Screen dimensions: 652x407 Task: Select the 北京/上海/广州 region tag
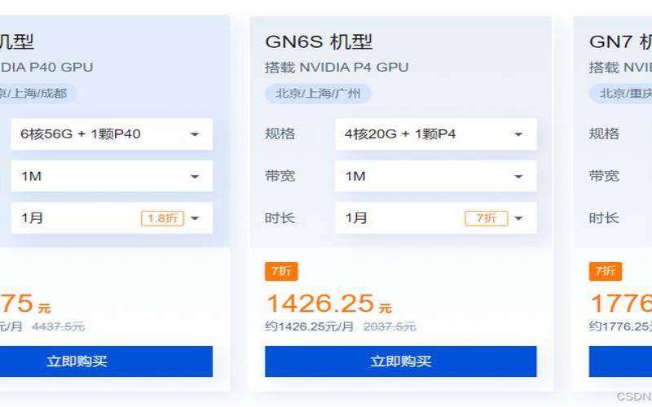(318, 93)
